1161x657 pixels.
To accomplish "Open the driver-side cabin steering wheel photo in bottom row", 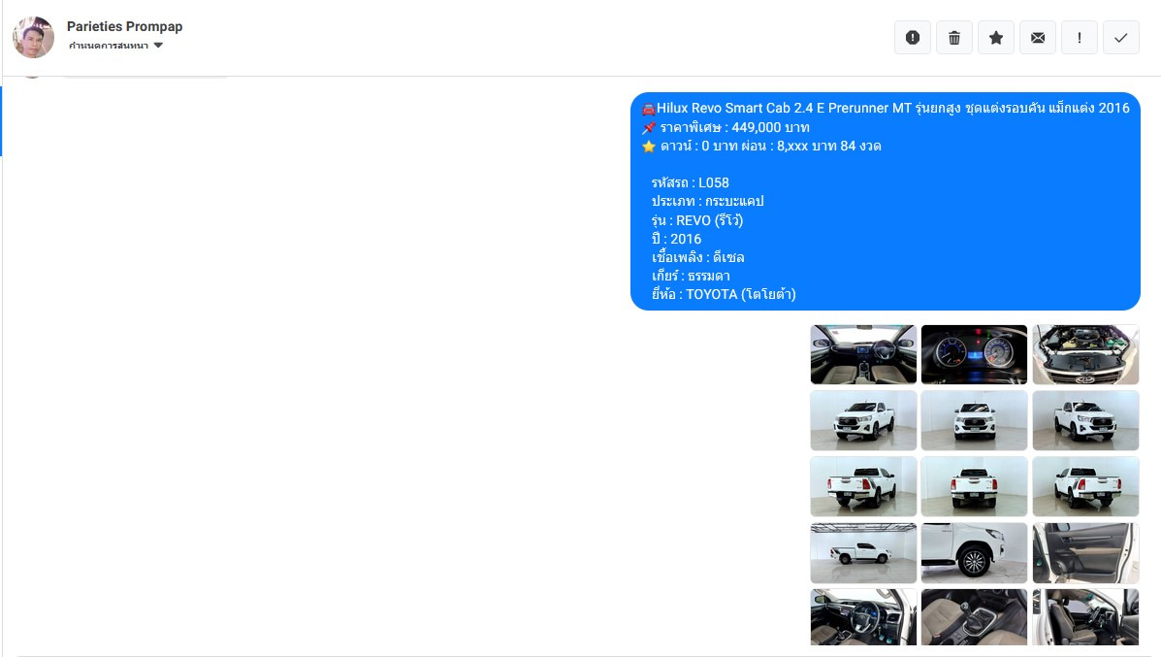I will tap(863, 617).
